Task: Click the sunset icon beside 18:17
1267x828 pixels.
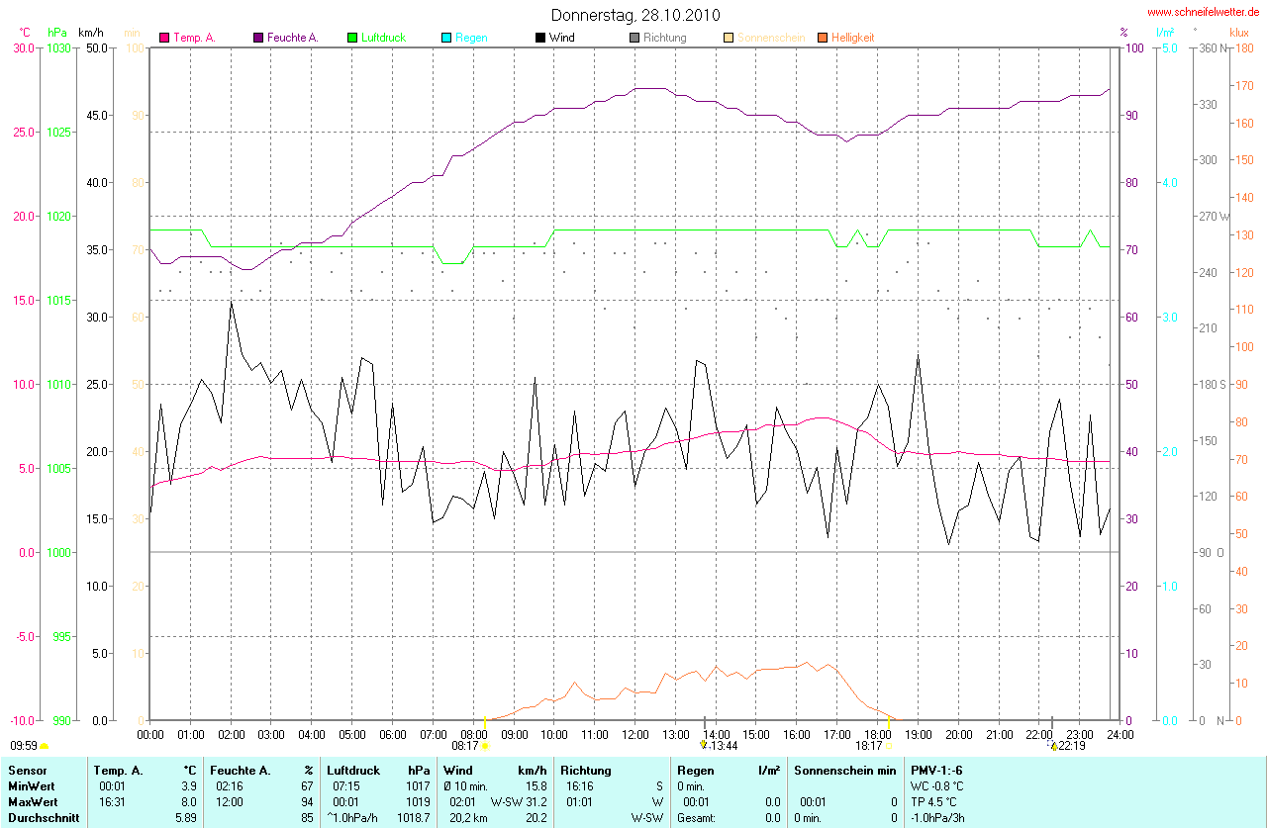Action: 889,746
